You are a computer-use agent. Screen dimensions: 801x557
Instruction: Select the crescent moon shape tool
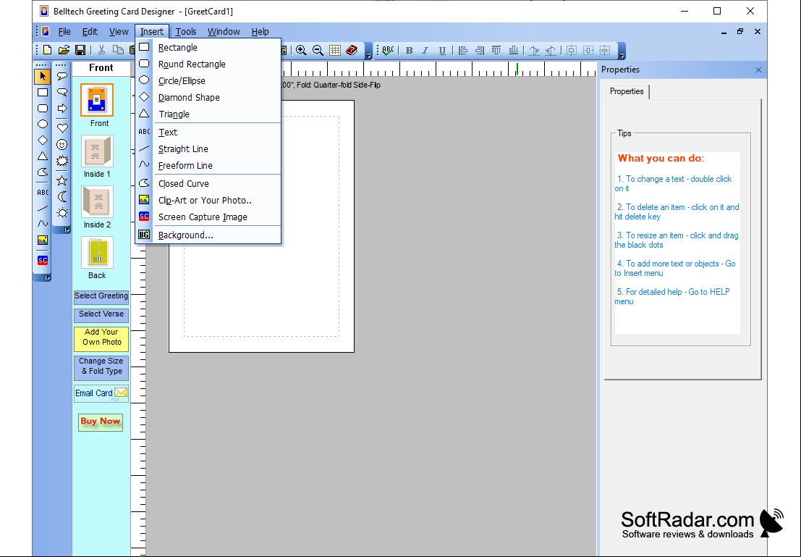point(62,196)
